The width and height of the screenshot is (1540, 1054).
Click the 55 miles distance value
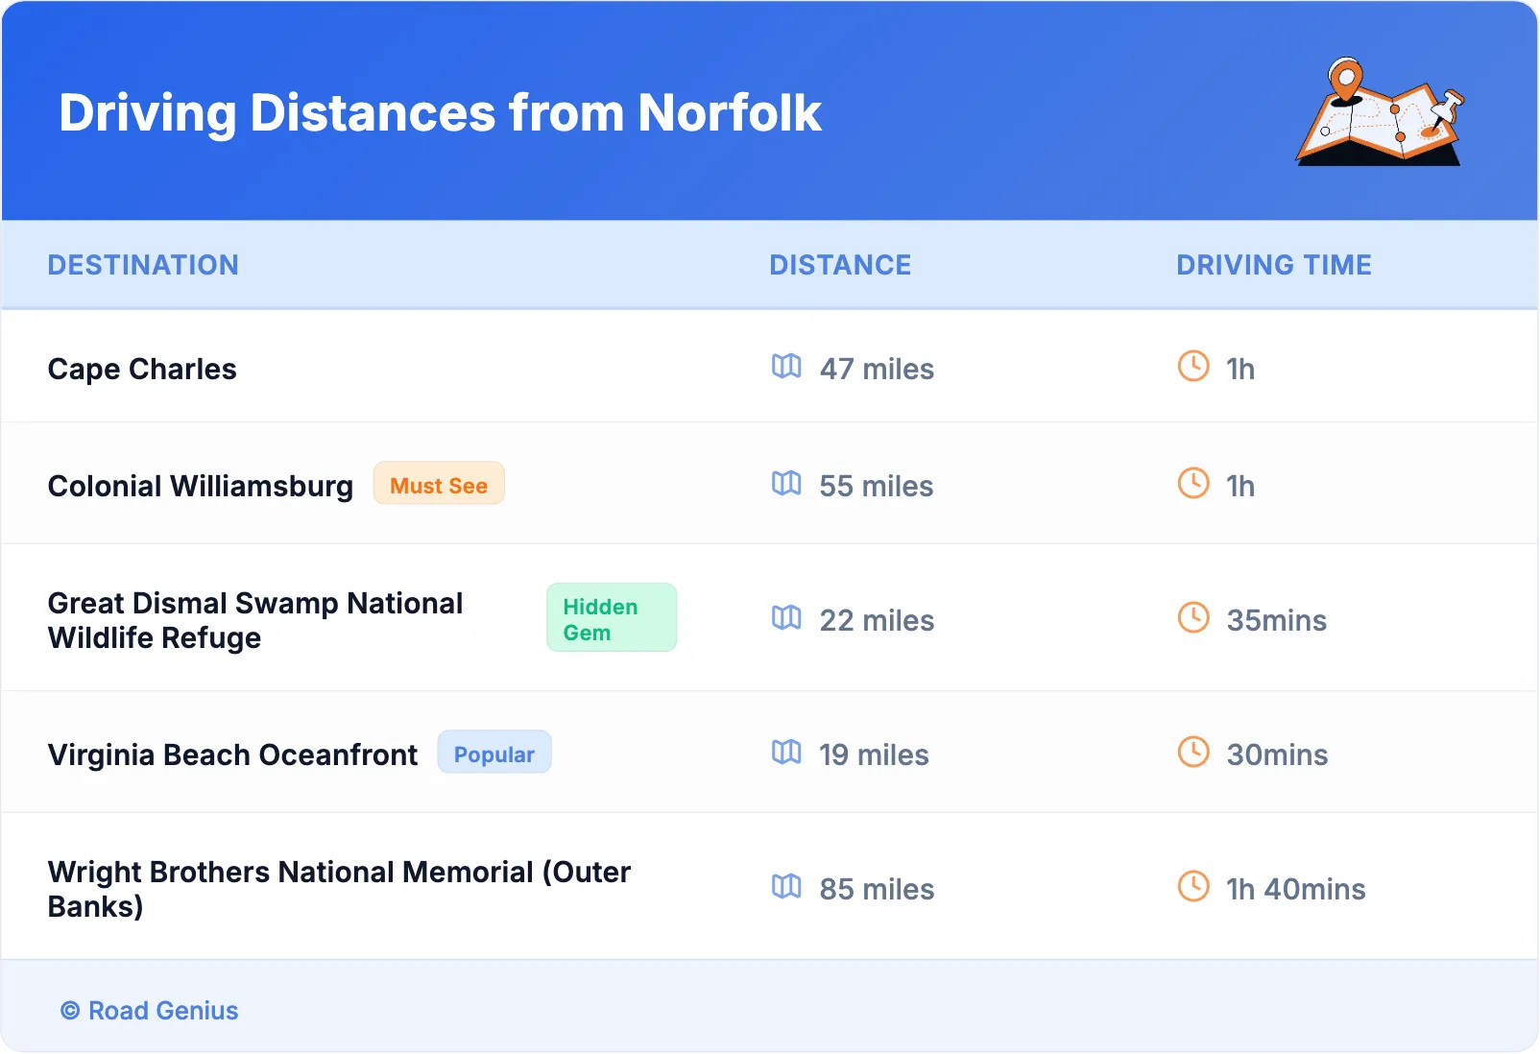pyautogui.click(x=877, y=487)
